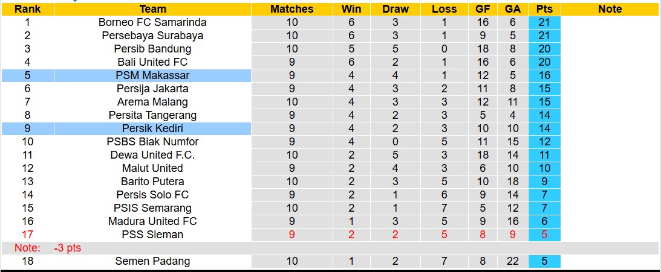Image resolution: width=661 pixels, height=272 pixels.
Task: Select the GF column header
Action: (483, 9)
